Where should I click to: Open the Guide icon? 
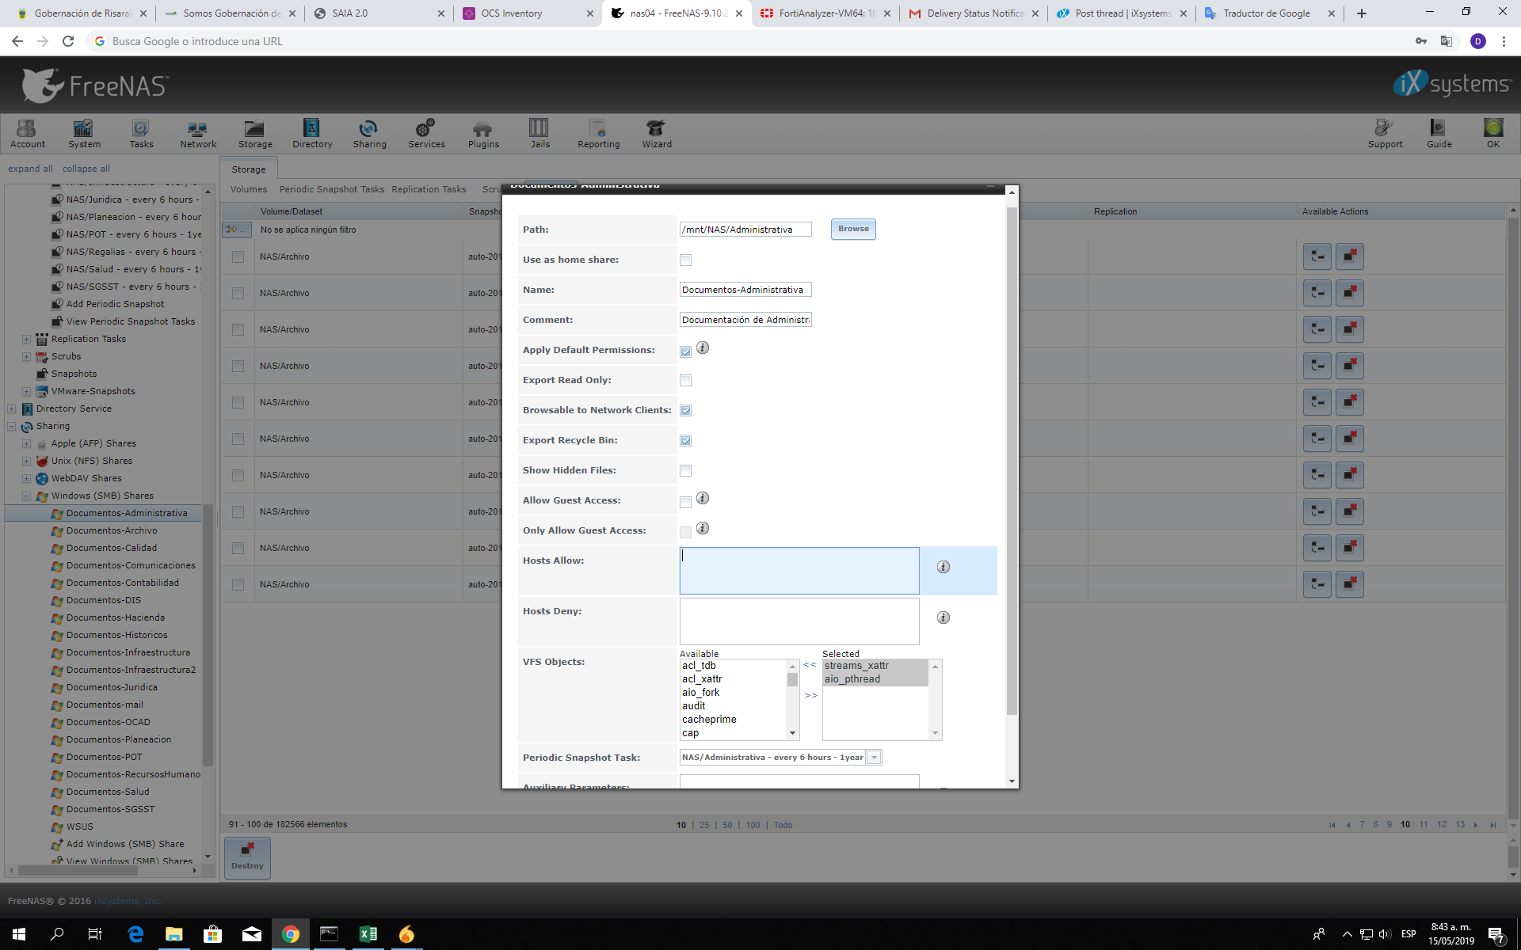point(1439,133)
